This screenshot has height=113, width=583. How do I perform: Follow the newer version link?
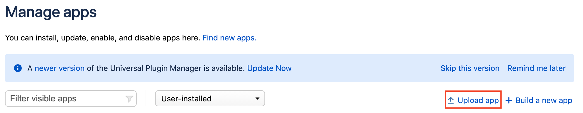pyautogui.click(x=59, y=68)
